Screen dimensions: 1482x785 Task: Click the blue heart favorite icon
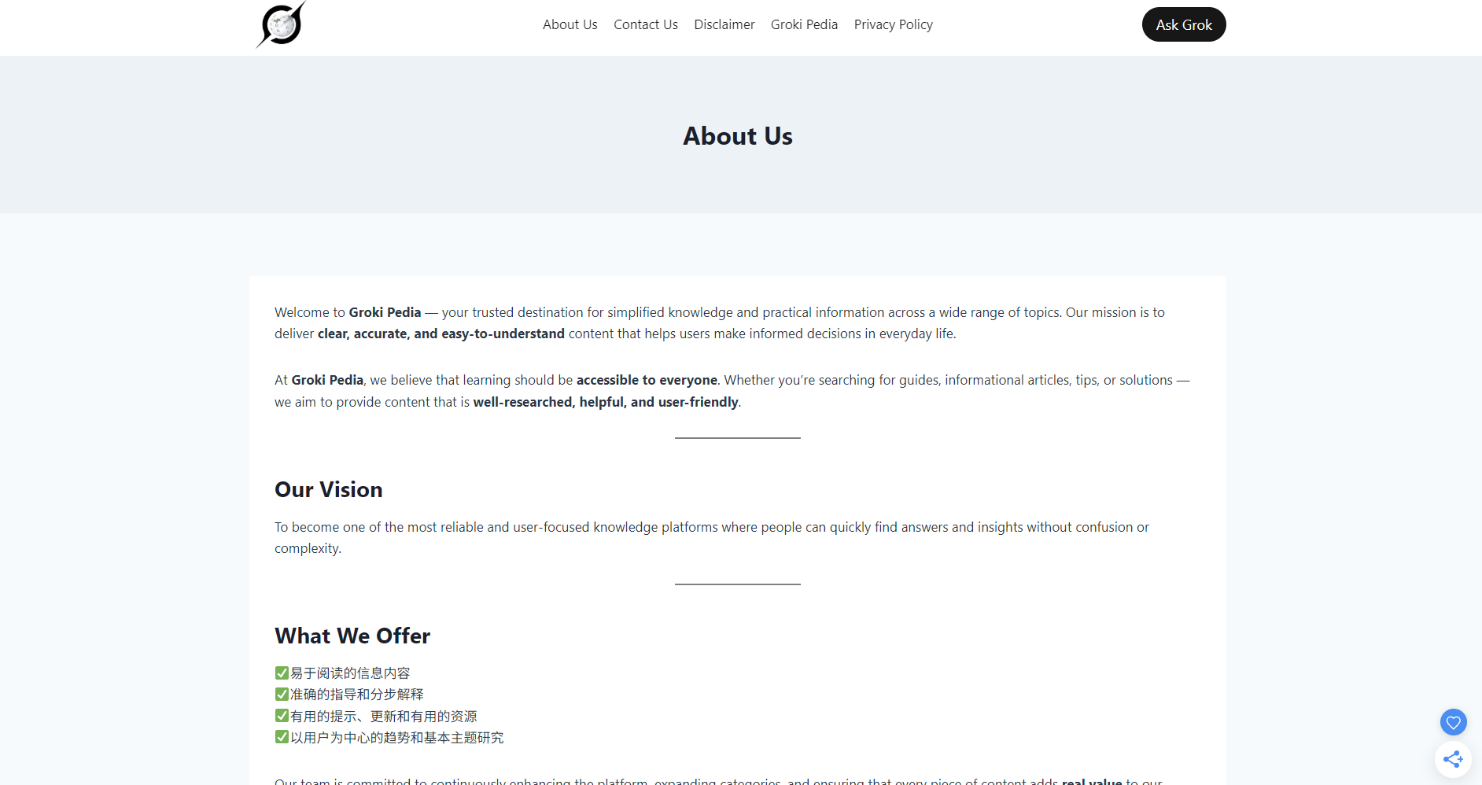[x=1453, y=722]
